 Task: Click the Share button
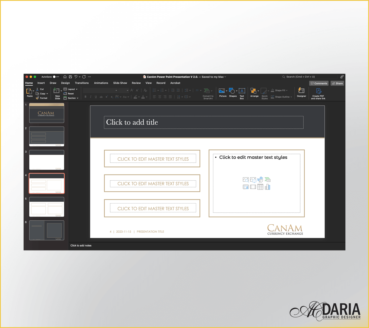tap(337, 83)
